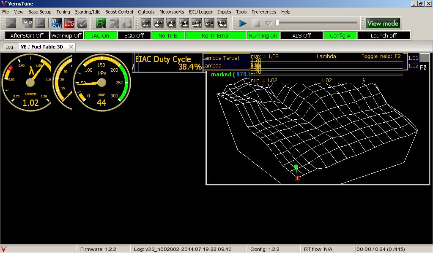
Task: Click the Launch off indicator
Action: click(x=384, y=35)
